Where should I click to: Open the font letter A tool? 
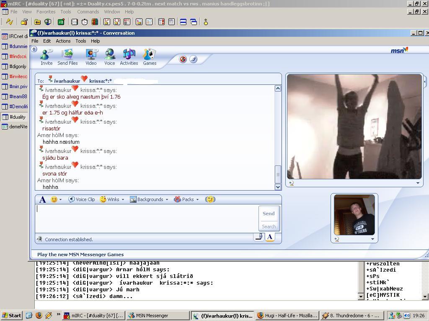42,199
